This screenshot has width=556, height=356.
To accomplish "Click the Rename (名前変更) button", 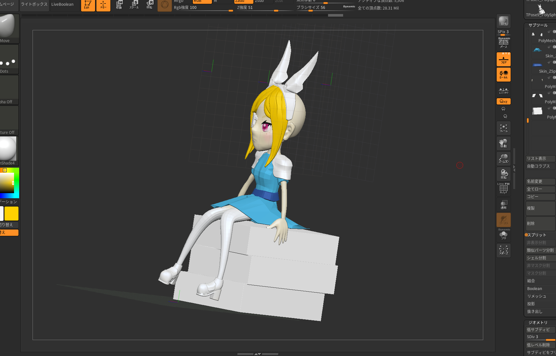I will click(x=541, y=181).
